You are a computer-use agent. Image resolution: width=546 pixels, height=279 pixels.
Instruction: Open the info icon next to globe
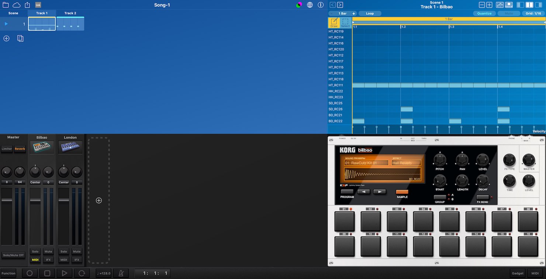pyautogui.click(x=321, y=5)
